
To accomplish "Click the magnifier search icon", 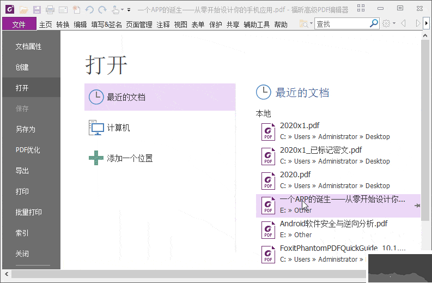I will pyautogui.click(x=374, y=23).
